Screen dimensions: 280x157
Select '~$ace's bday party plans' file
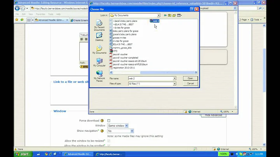(124, 21)
